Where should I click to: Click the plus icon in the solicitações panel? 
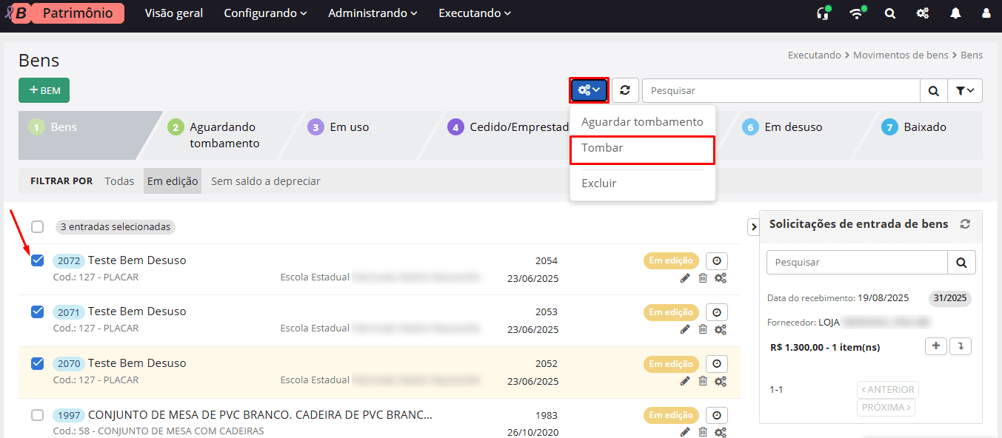click(x=935, y=346)
